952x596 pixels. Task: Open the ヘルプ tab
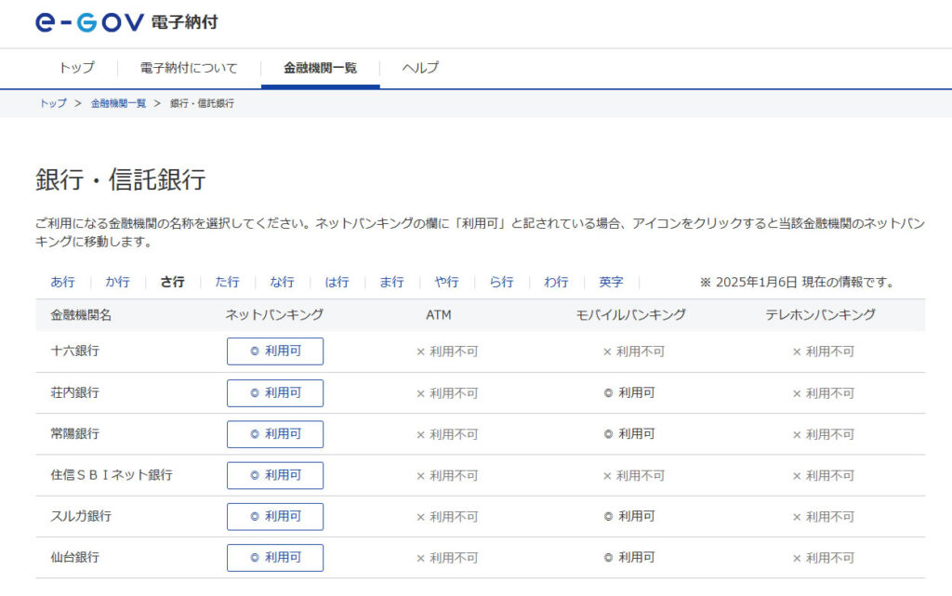pyautogui.click(x=420, y=68)
